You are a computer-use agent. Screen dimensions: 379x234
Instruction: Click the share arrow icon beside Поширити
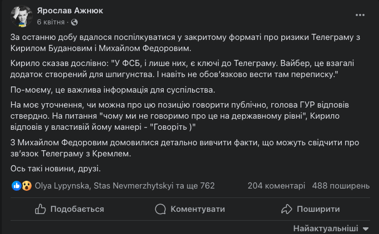point(286,209)
